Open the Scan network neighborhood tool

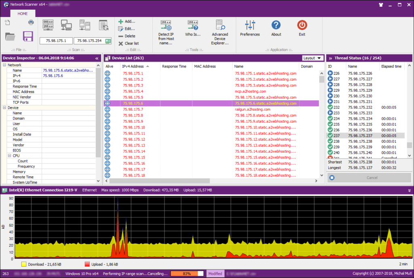click(x=66, y=25)
